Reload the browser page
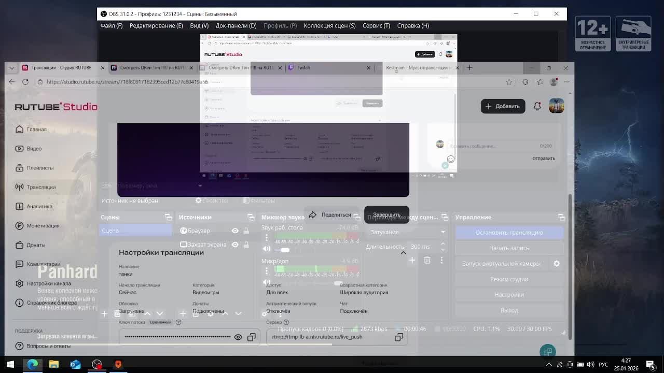The height and width of the screenshot is (373, 664). pyautogui.click(x=25, y=82)
